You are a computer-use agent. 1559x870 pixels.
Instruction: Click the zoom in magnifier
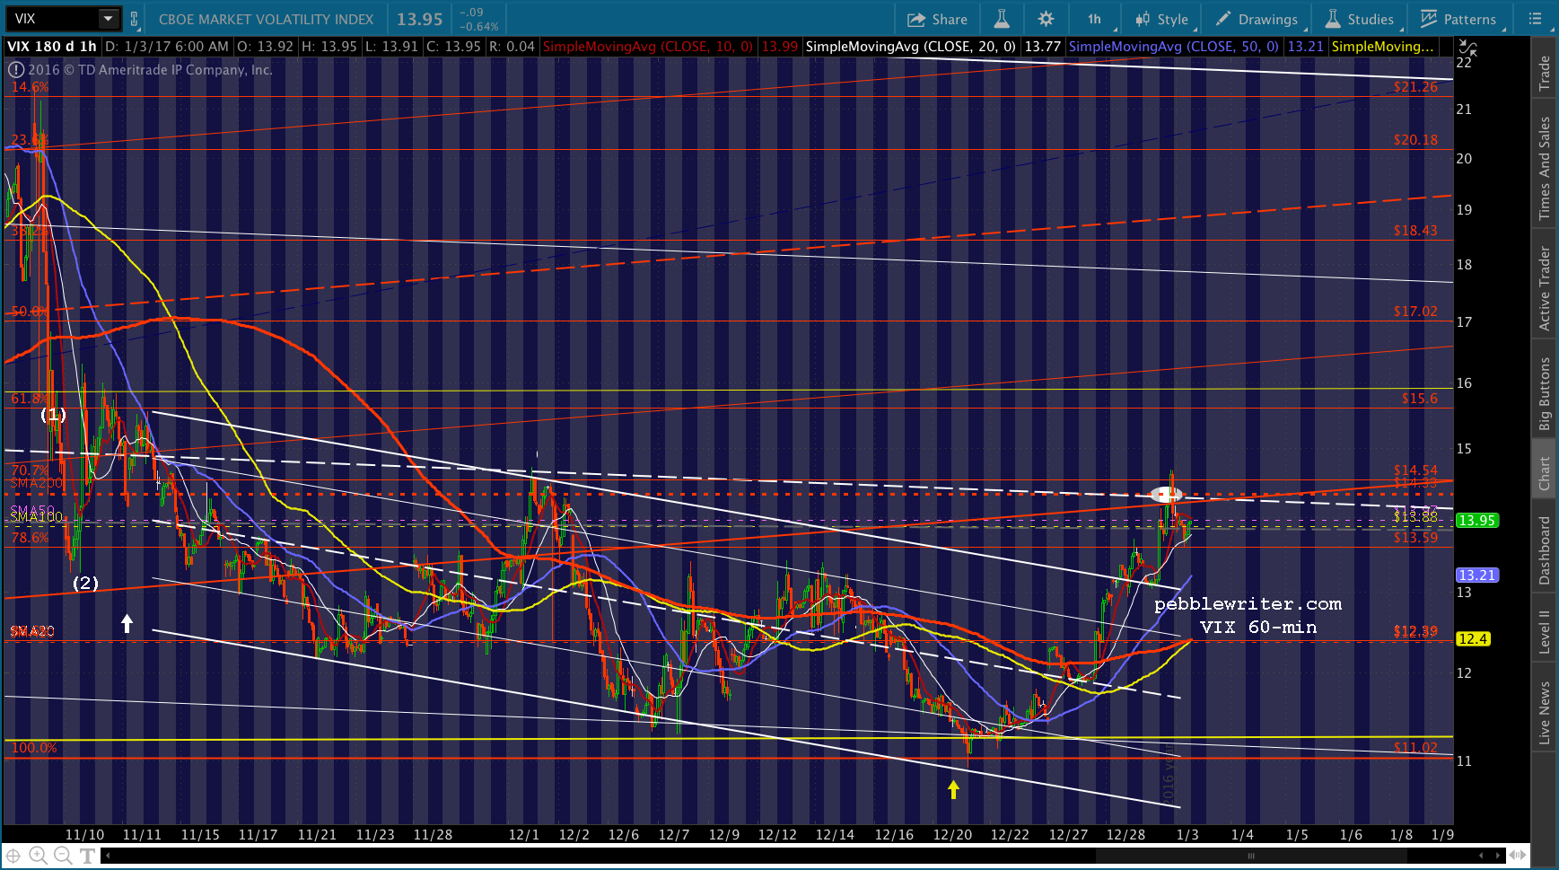click(x=38, y=856)
